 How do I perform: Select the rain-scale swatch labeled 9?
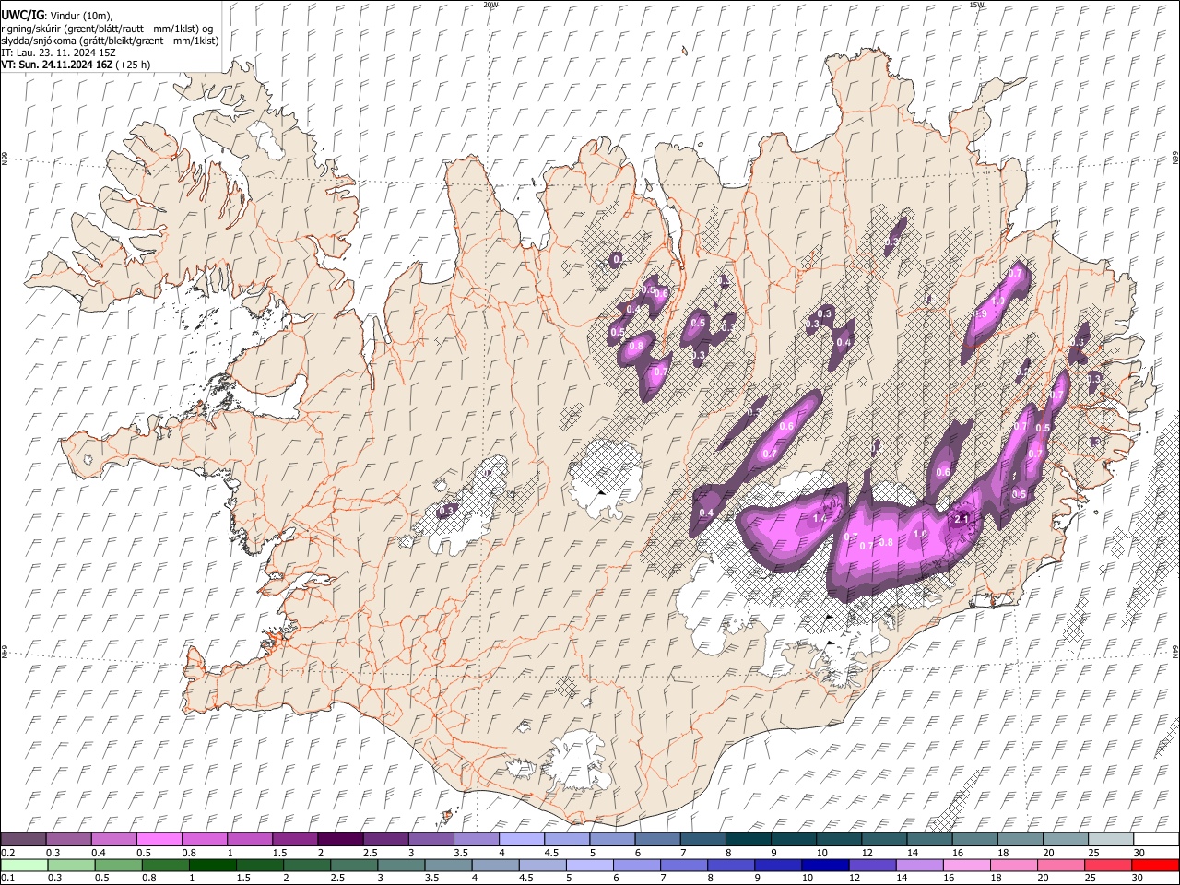pyautogui.click(x=779, y=865)
